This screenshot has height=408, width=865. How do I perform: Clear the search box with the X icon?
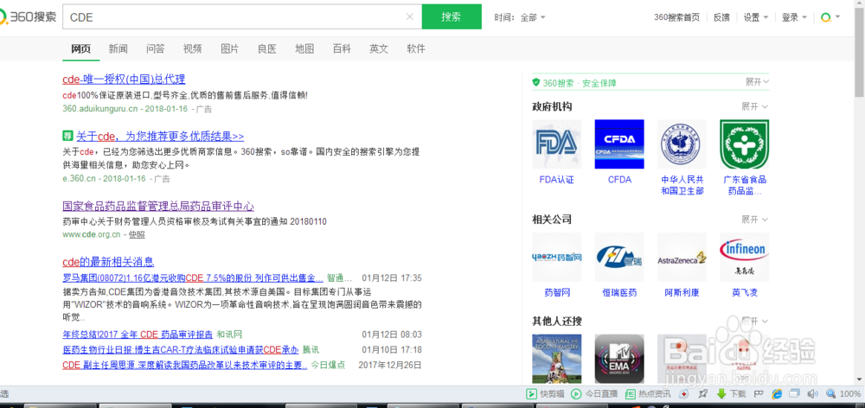coord(409,16)
